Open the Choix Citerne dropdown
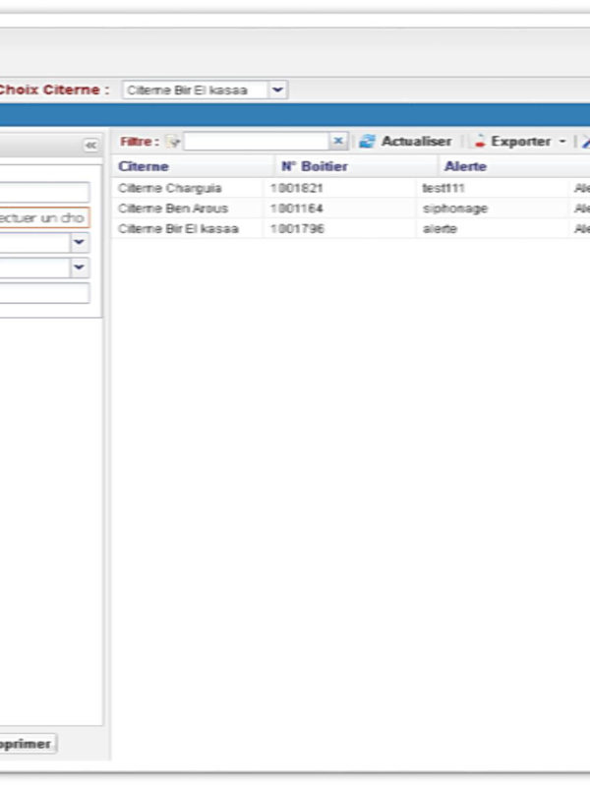 (278, 90)
